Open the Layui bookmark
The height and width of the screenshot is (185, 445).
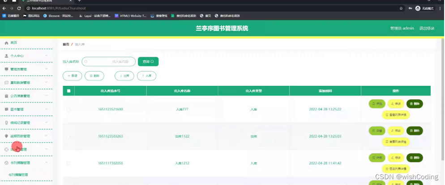click(x=95, y=16)
